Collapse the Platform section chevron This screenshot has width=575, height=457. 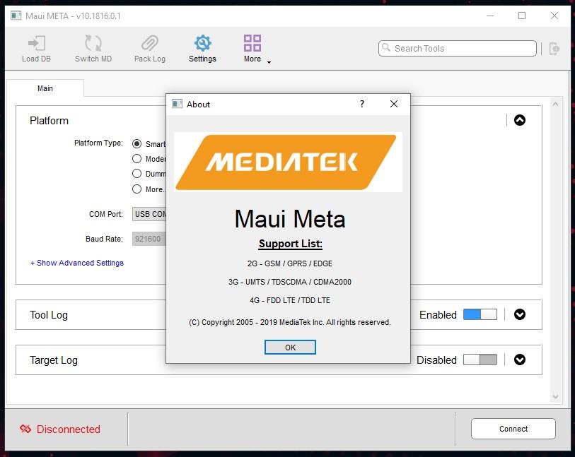520,121
